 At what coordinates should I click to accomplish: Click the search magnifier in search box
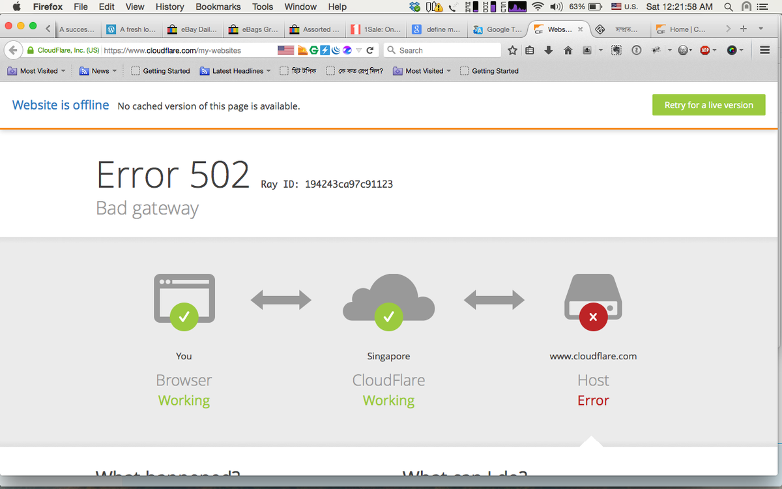click(x=391, y=50)
